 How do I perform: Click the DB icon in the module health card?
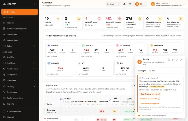(118, 63)
